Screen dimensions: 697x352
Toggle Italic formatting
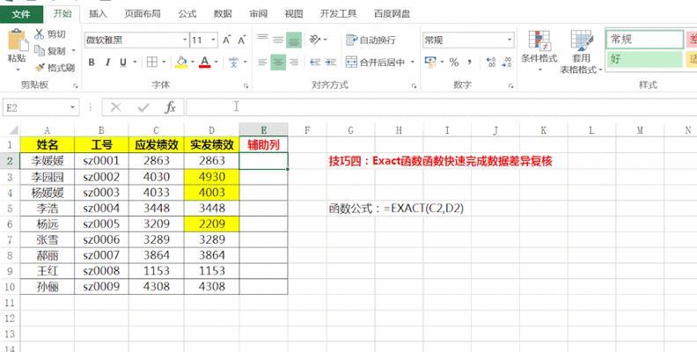coord(107,62)
